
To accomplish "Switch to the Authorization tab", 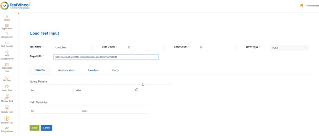I will pyautogui.click(x=66, y=70).
